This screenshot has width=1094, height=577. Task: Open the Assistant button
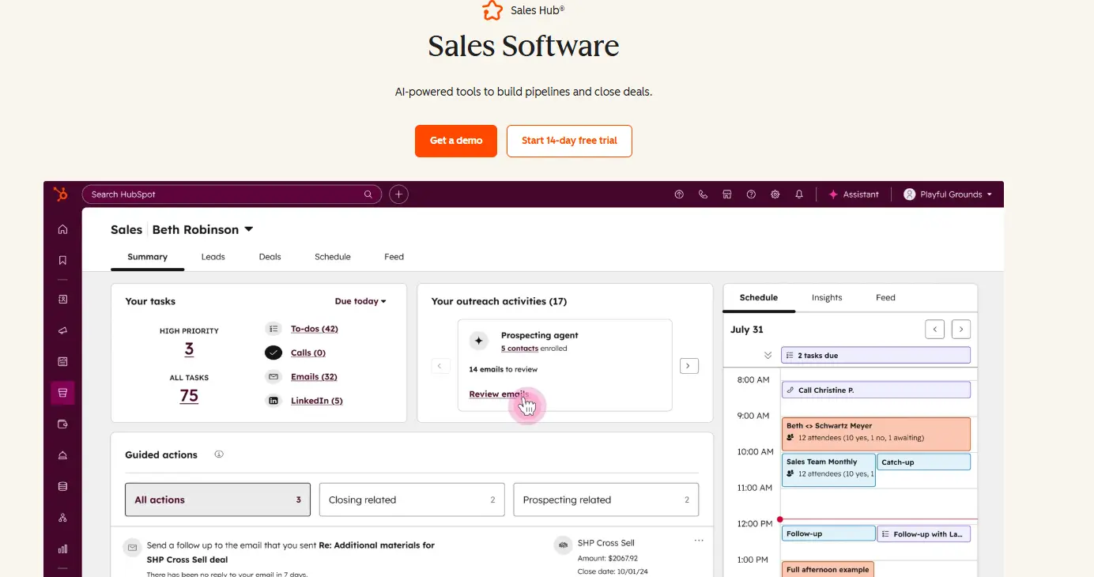click(x=854, y=194)
